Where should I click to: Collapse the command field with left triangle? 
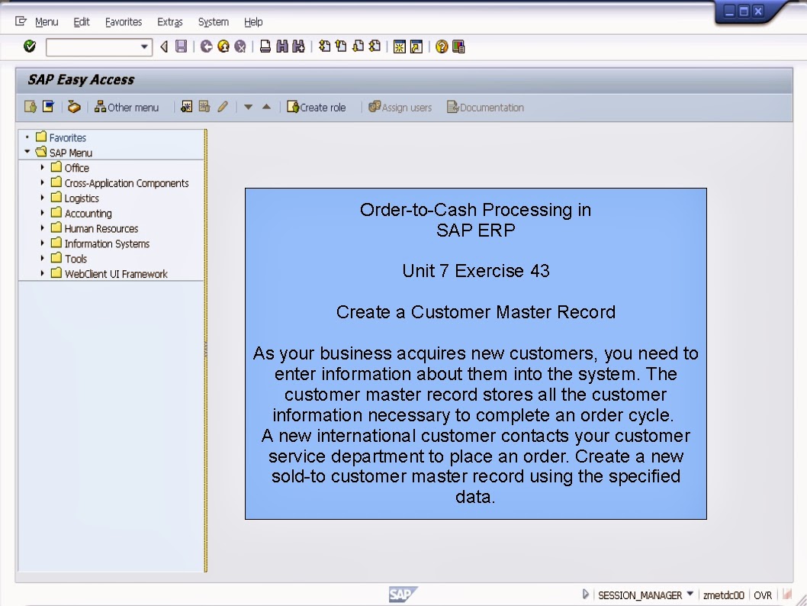point(164,47)
